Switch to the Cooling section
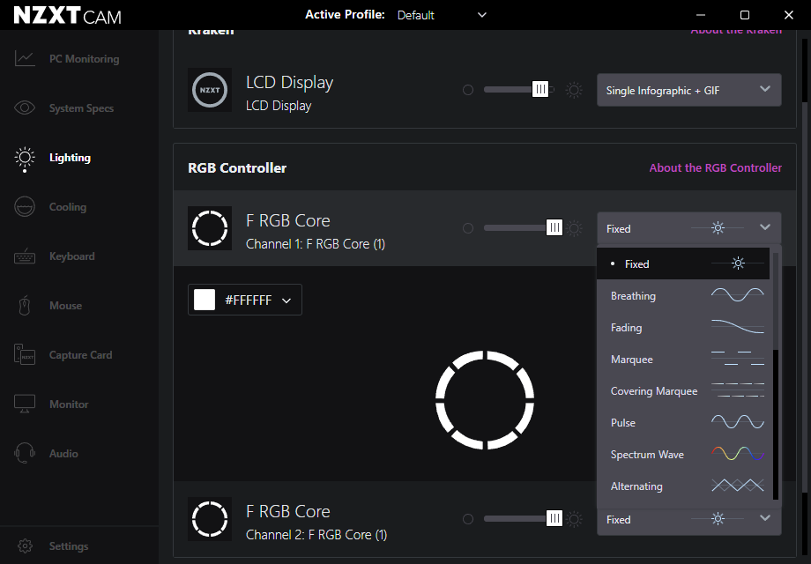This screenshot has width=811, height=564. 68,207
